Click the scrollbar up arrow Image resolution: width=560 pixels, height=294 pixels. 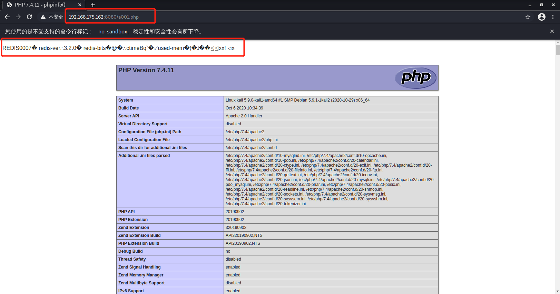[558, 42]
